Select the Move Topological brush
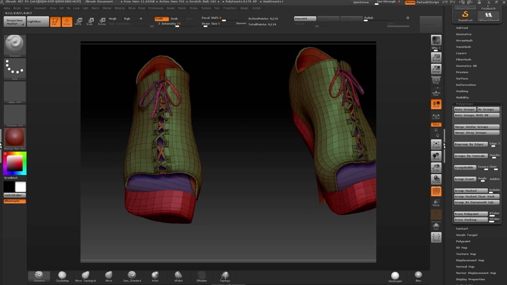The image size is (507, 285). [x=86, y=276]
